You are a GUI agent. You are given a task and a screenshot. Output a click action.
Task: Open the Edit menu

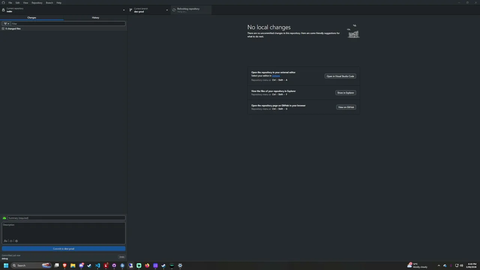(x=17, y=3)
